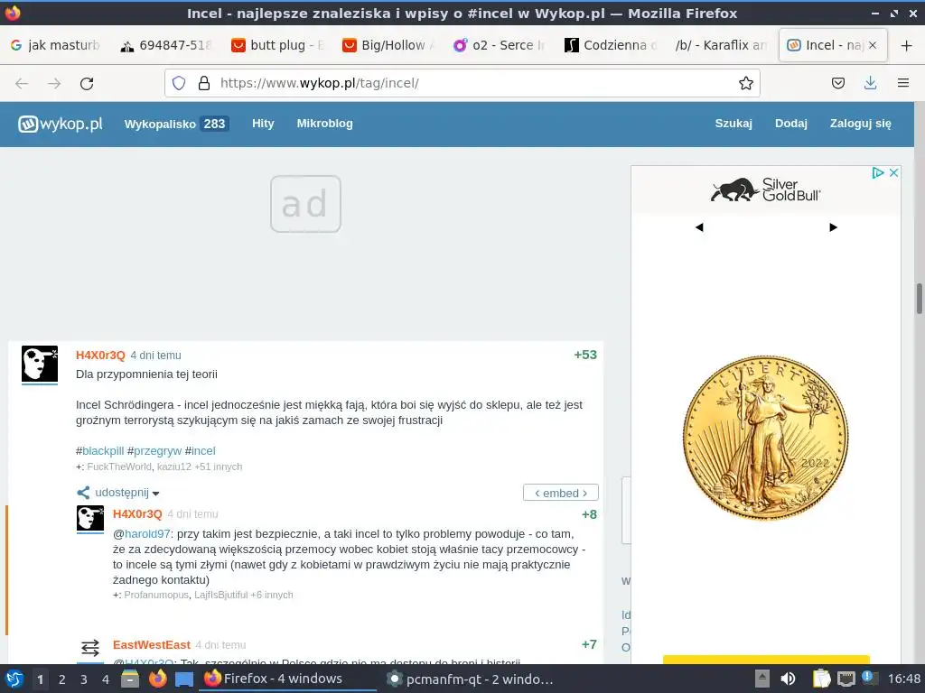This screenshot has height=693, width=925.
Task: Open a new tab with the plus button
Action: coord(907,45)
